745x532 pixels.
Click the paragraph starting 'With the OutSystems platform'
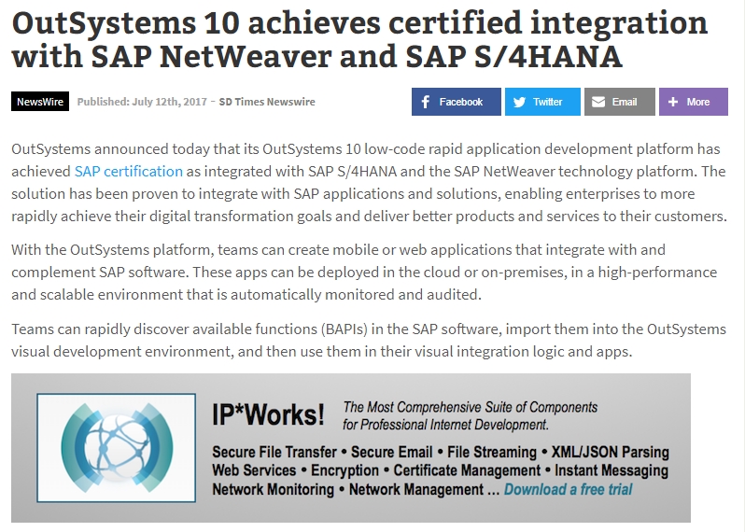[364, 273]
